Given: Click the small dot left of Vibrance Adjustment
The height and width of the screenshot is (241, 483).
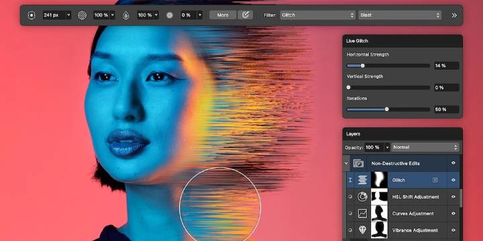Looking at the screenshot, I should 350,230.
